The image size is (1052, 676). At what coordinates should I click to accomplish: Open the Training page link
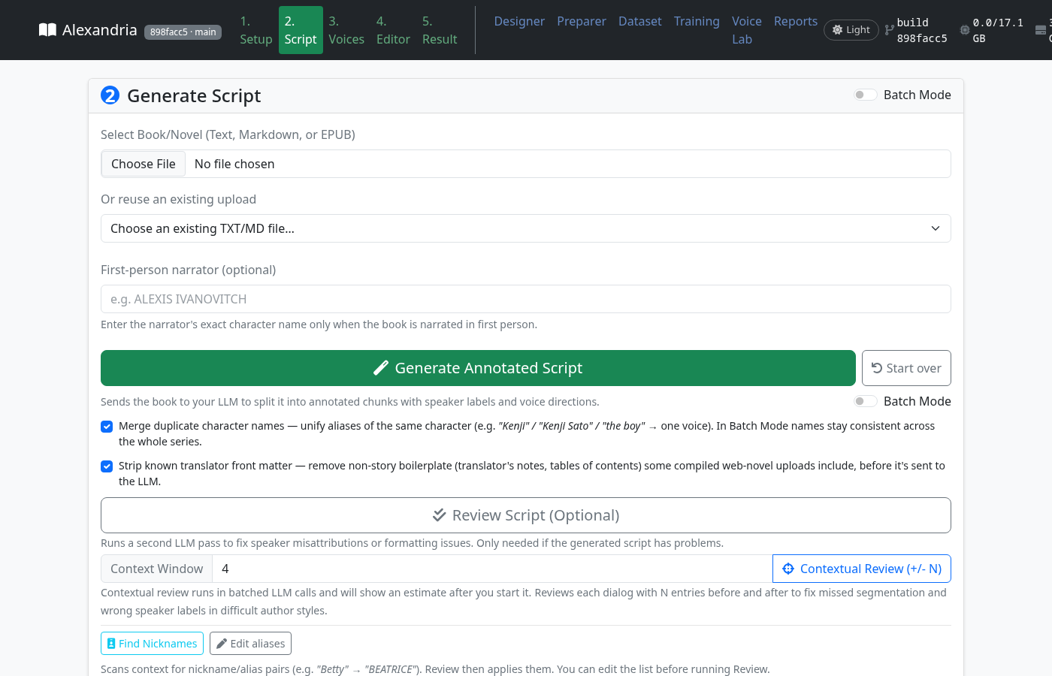[x=697, y=21]
